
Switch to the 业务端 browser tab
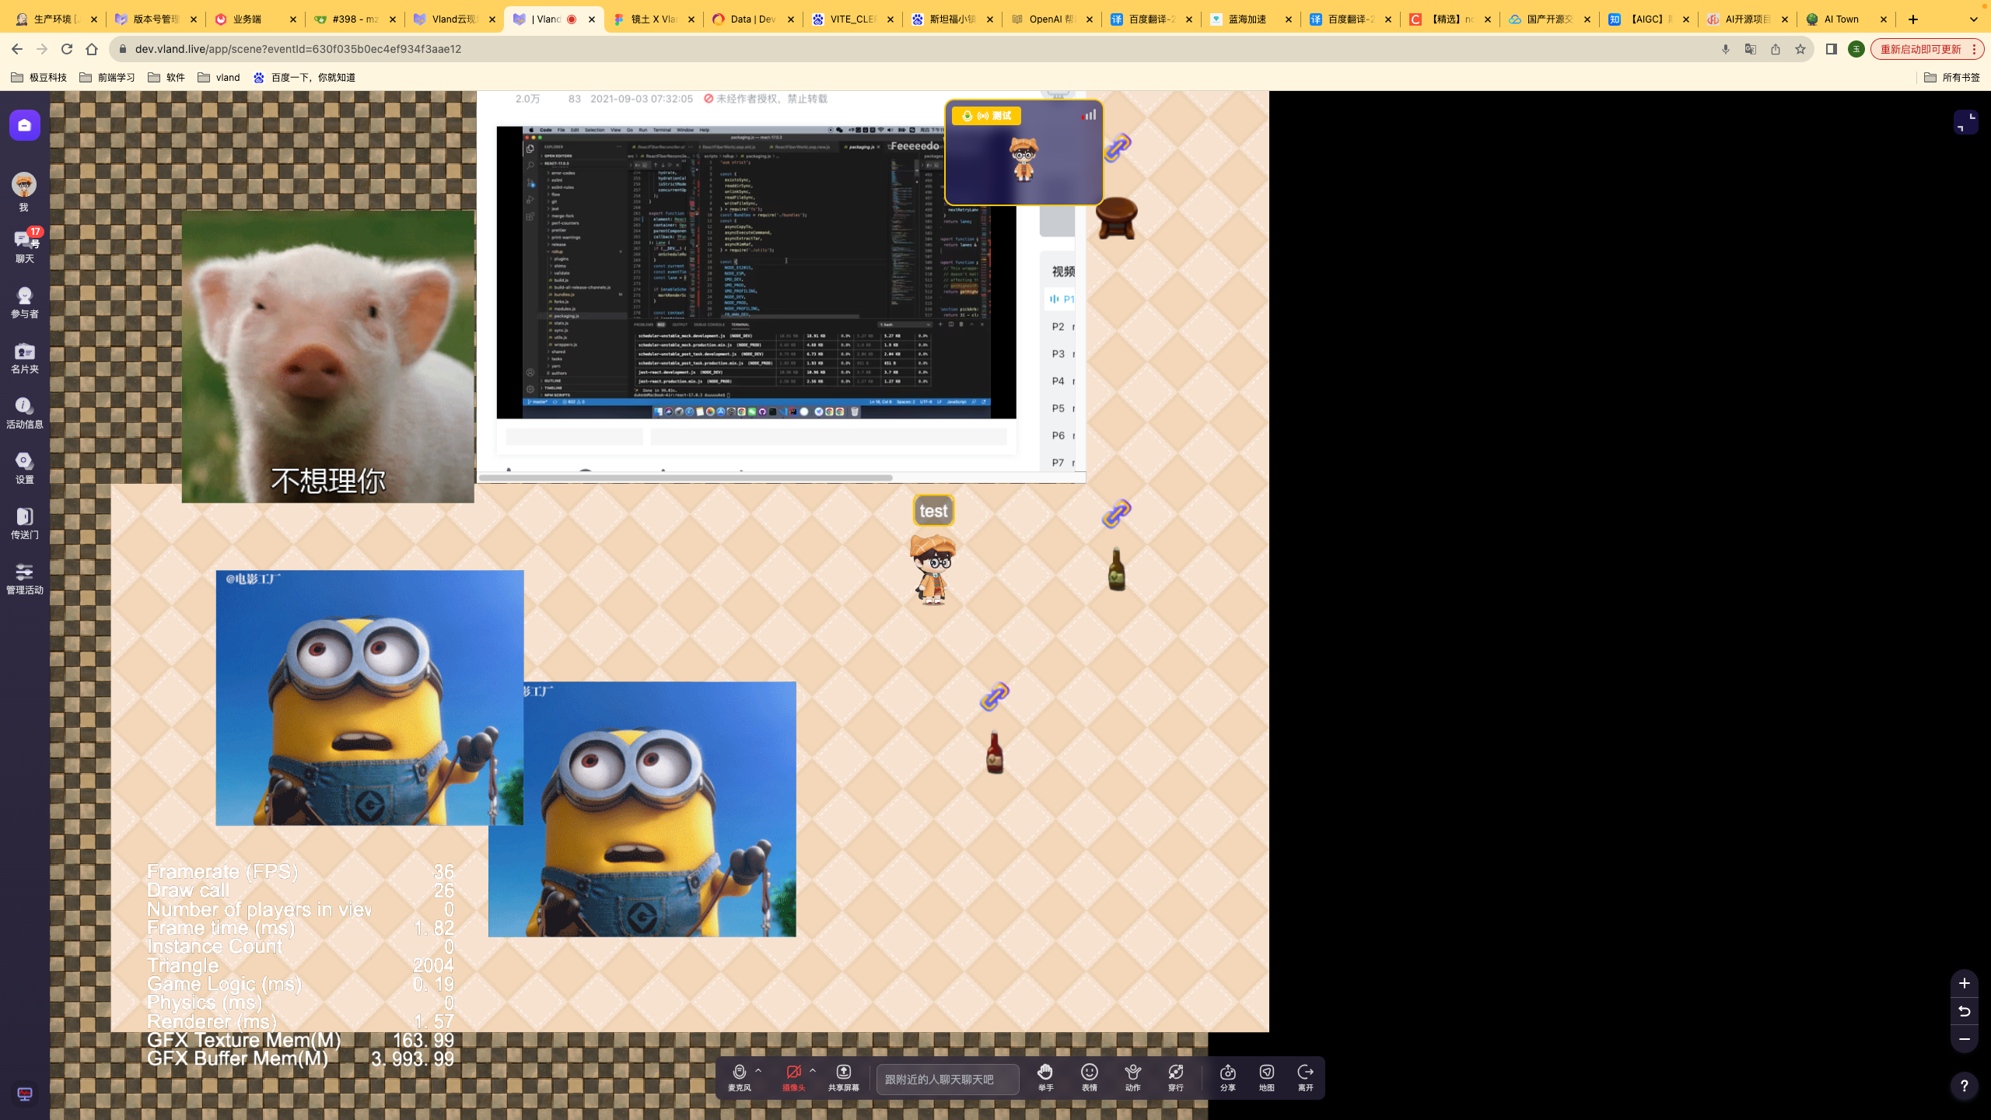[254, 19]
